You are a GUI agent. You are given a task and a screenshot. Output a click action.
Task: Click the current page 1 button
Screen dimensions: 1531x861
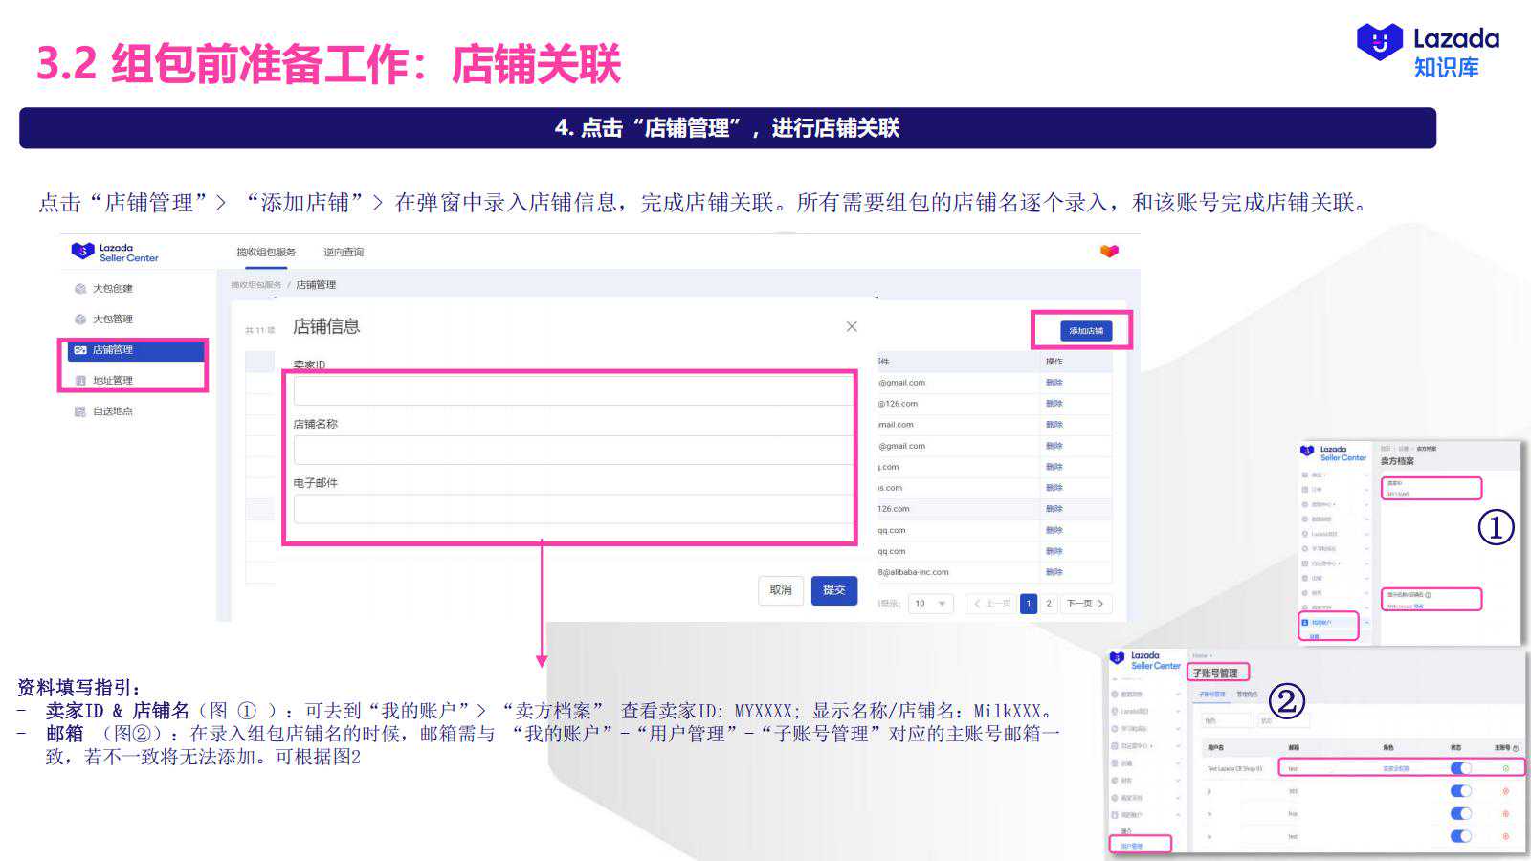(1029, 604)
